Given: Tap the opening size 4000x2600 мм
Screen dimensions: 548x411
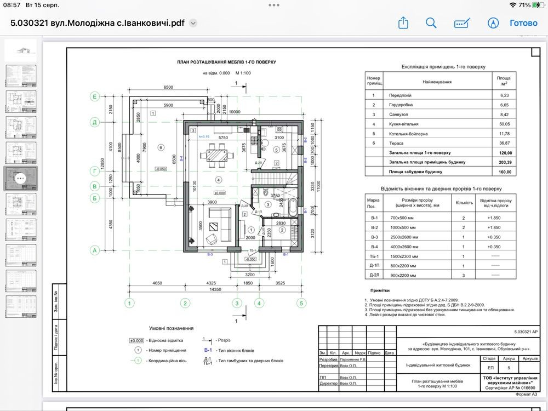Looking at the screenshot, I should 404,247.
